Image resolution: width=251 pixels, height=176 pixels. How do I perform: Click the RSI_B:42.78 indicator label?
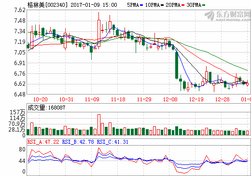click(x=78, y=142)
